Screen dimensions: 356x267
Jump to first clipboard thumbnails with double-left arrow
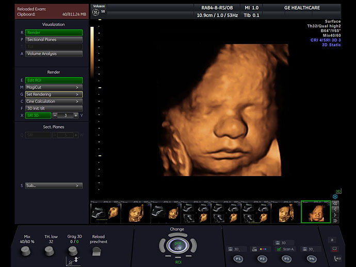pyautogui.click(x=336, y=204)
